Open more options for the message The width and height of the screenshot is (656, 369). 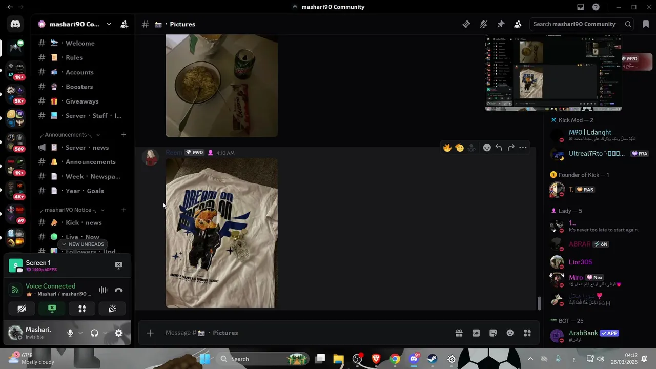523,148
